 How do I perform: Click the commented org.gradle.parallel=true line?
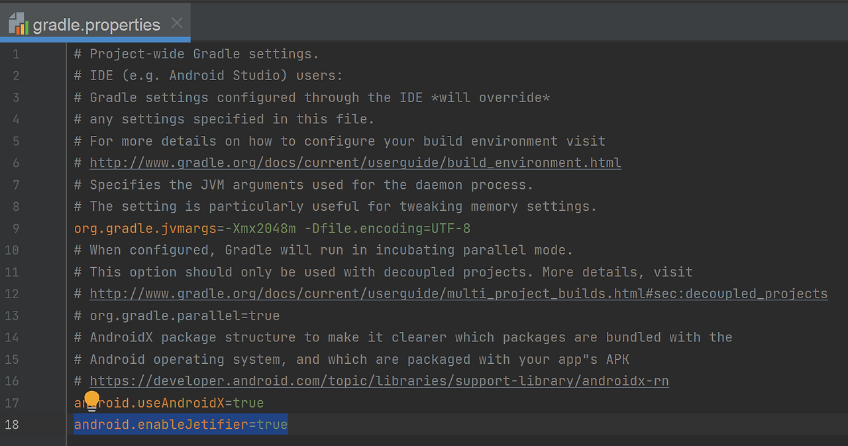pos(177,315)
